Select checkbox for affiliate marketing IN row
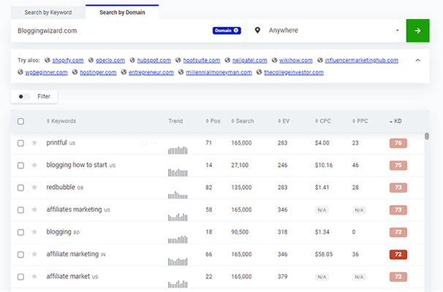443x292 pixels. coord(20,255)
